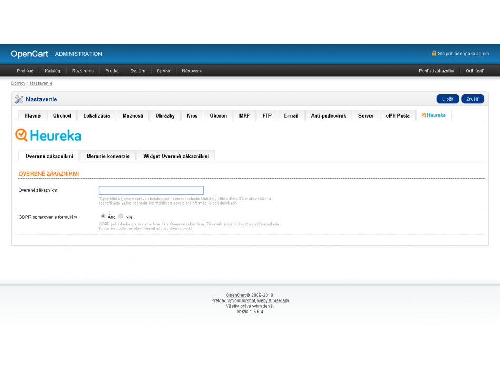Click the Ste prihlásený ako admin text
The width and height of the screenshot is (500, 369).
(463, 54)
